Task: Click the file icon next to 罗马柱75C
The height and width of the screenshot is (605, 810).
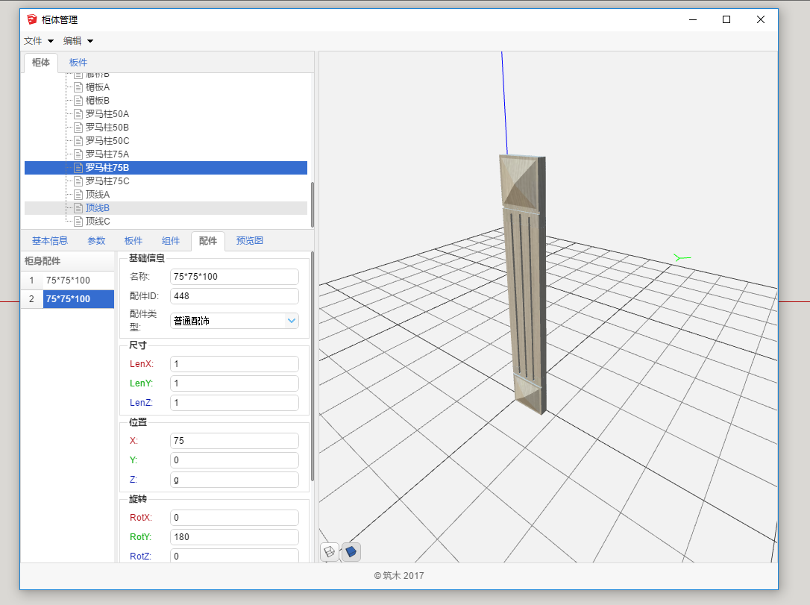Action: point(78,181)
